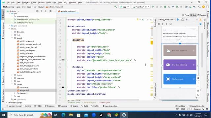Open the Device Manager toolbar icon
Image resolution: width=211 pixels, height=118 pixels.
pyautogui.click(x=190, y=7)
